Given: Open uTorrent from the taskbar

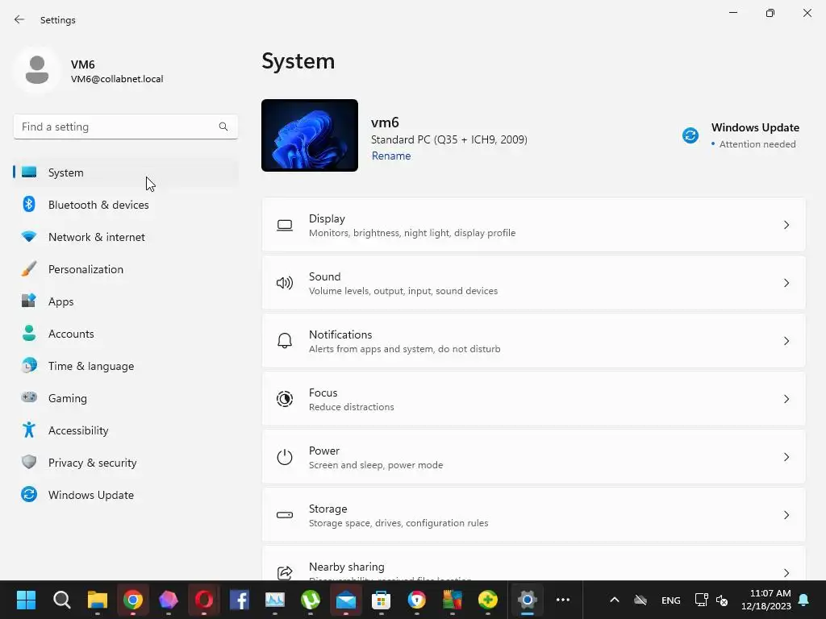Looking at the screenshot, I should [311, 600].
